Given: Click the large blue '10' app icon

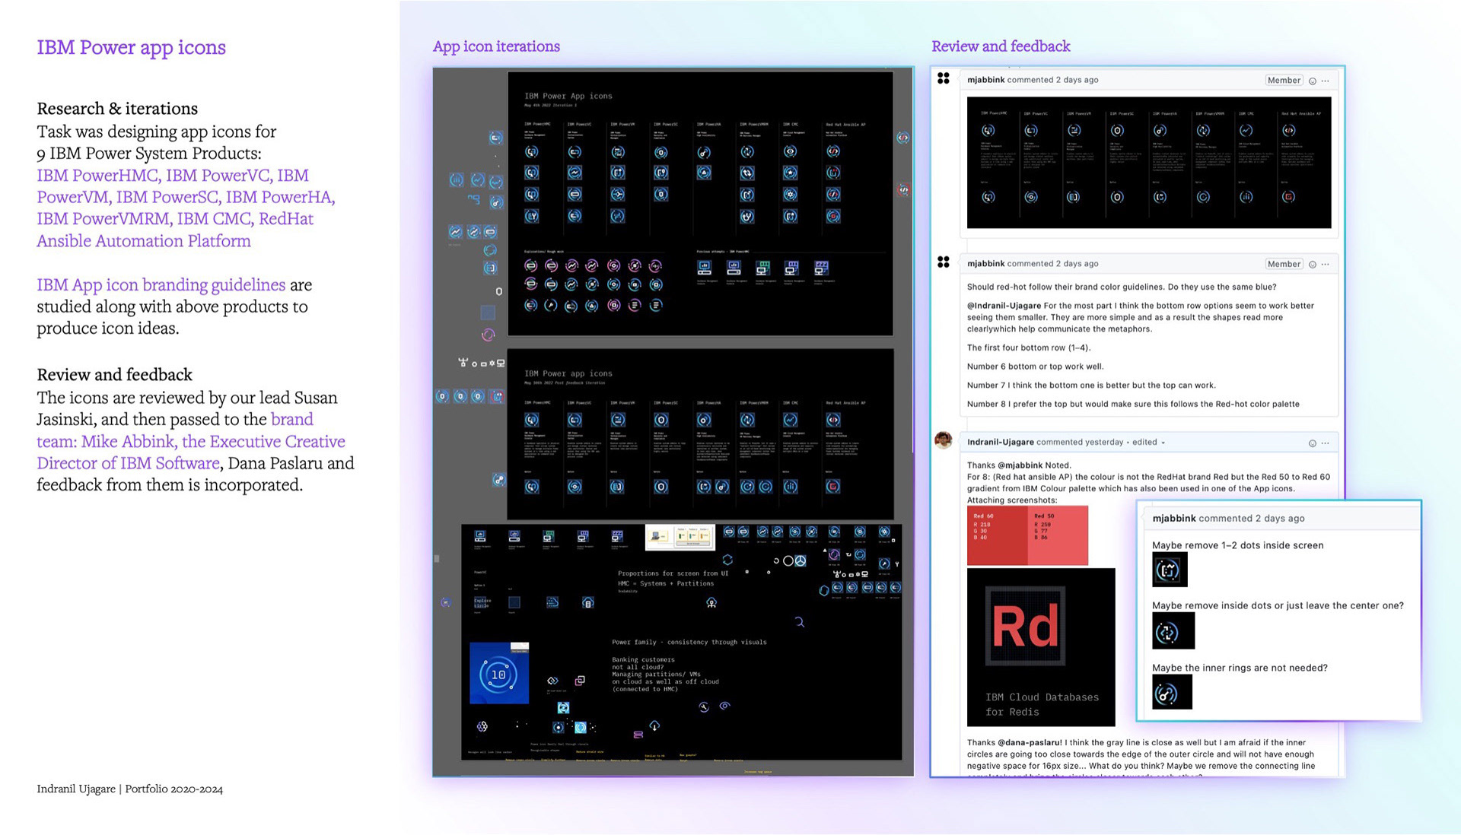Looking at the screenshot, I should [x=498, y=674].
